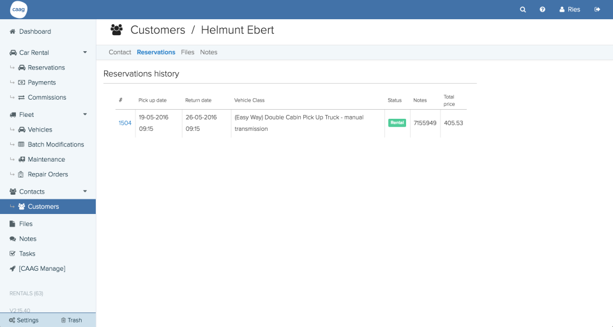Viewport: 613px width, 327px height.
Task: Click the search magnifier icon in header
Action: point(523,10)
